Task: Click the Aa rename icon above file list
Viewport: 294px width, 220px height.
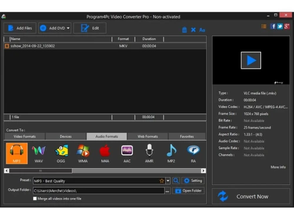Action: coord(202,30)
